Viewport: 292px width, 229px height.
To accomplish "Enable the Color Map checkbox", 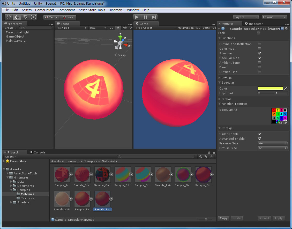I will click(259, 49).
